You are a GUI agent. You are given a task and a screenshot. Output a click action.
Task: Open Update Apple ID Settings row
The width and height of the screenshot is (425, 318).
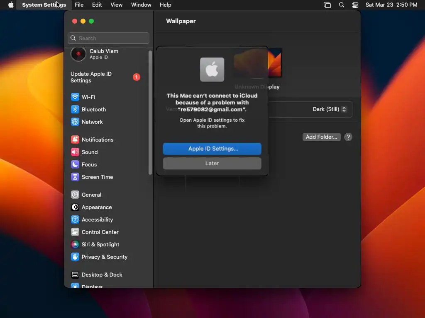(106, 77)
